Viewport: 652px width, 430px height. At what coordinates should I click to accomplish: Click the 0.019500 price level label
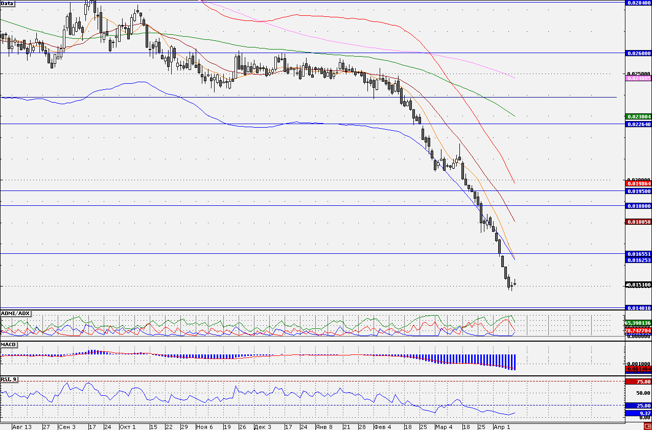point(638,190)
